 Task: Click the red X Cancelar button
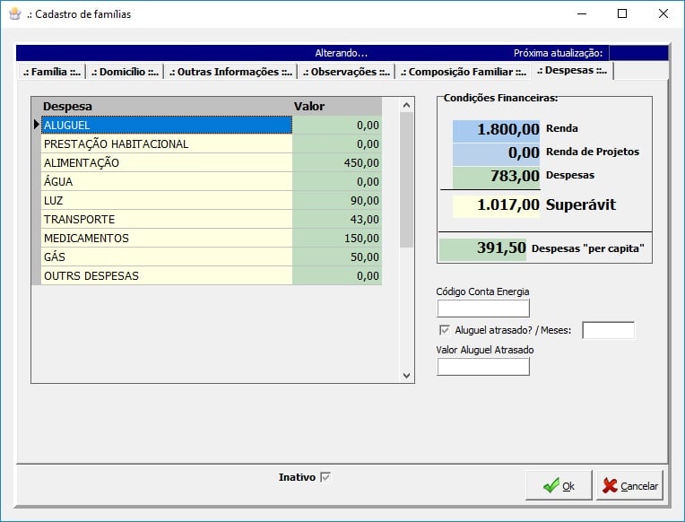(629, 485)
